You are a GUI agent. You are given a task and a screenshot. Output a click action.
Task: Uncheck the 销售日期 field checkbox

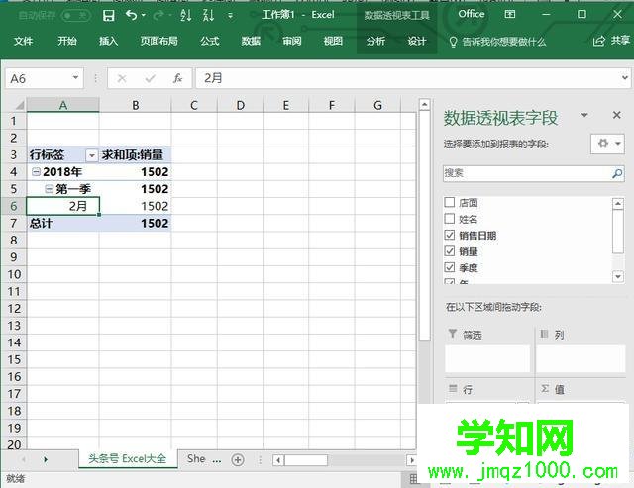pyautogui.click(x=449, y=235)
